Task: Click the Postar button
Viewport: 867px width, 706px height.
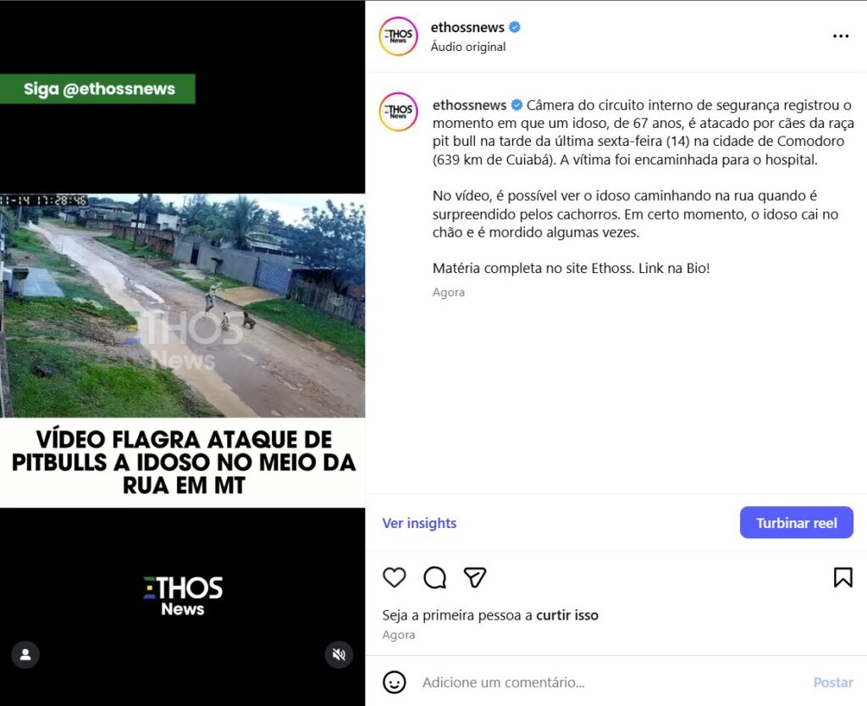Action: [833, 682]
